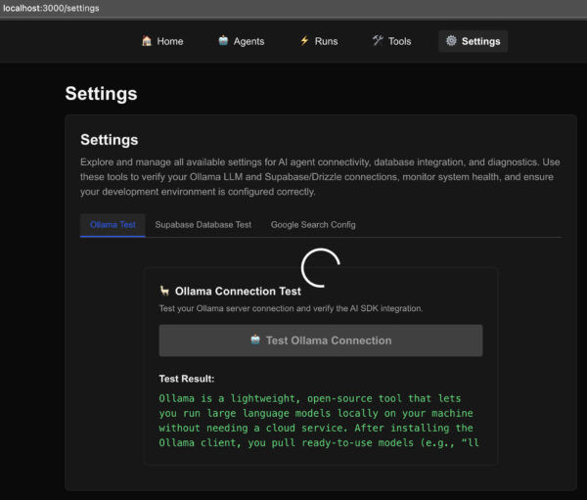Click the llama icon in the connection test heading

164,291
